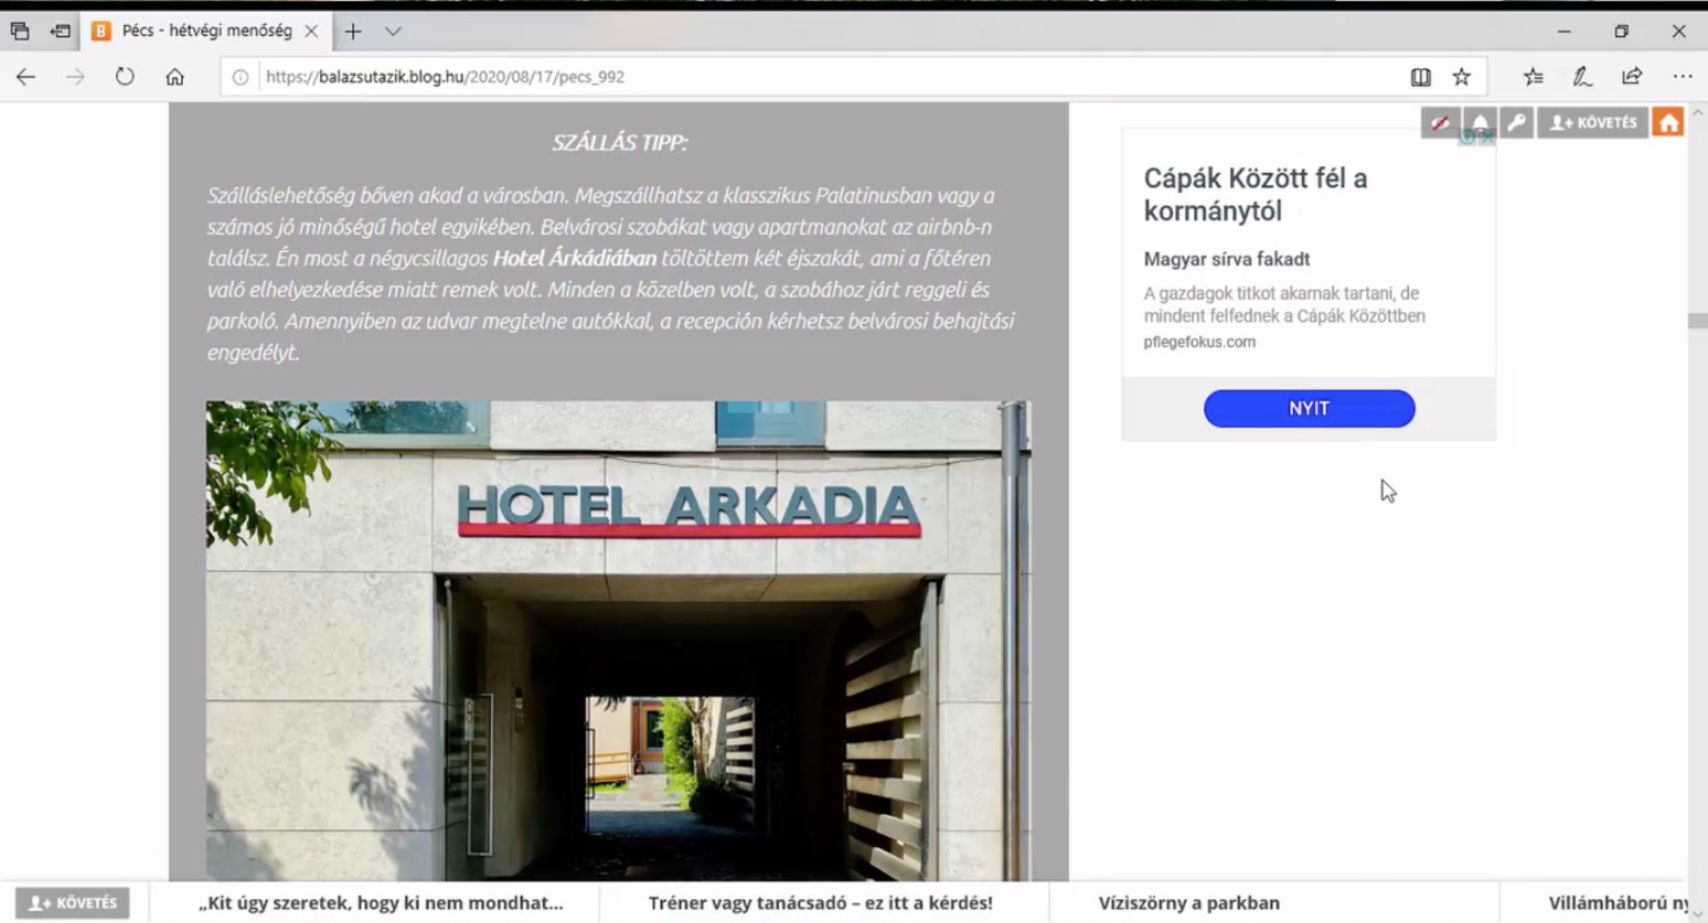Click the bold Hotel Árkádiában text

[x=575, y=258]
